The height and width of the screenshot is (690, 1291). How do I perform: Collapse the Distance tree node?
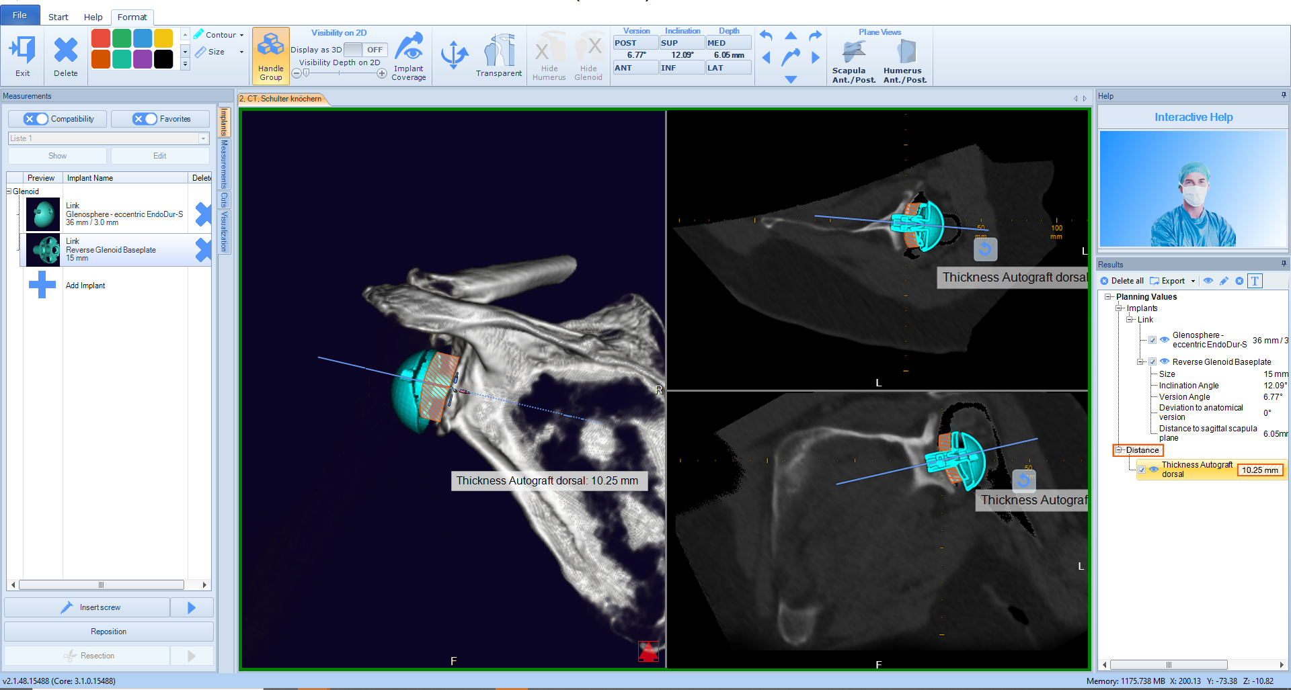click(1119, 450)
